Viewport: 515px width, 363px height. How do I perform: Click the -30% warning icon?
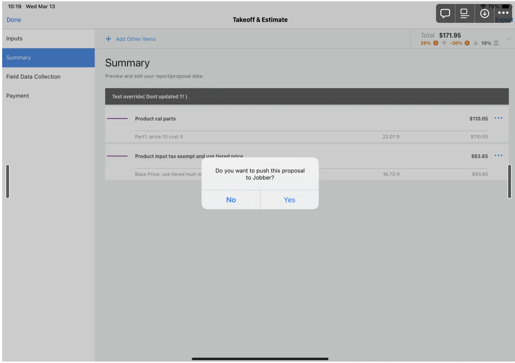tap(467, 43)
